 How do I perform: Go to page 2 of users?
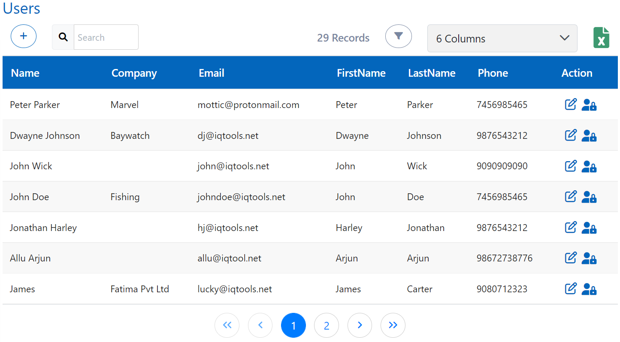click(x=327, y=326)
